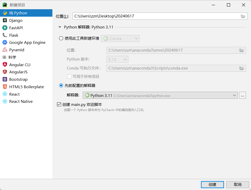The height and width of the screenshot is (190, 251).
Task: Click the Flask horn icon
Action: tap(5, 35)
